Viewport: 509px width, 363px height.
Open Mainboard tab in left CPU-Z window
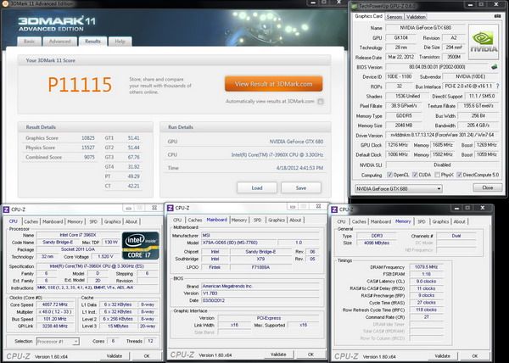coord(53,221)
